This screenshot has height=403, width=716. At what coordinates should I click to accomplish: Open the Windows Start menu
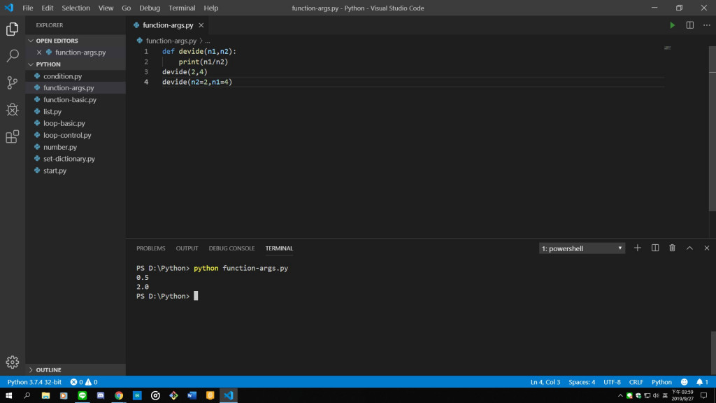8,396
